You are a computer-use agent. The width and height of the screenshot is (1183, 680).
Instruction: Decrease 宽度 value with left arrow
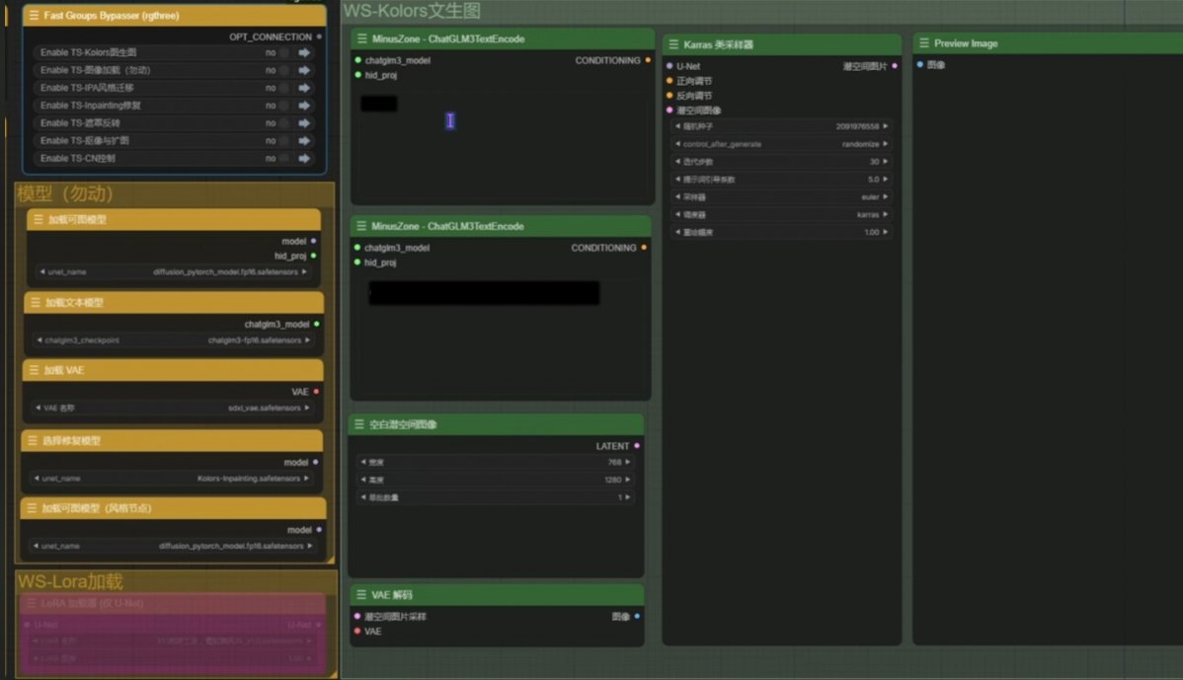(362, 462)
